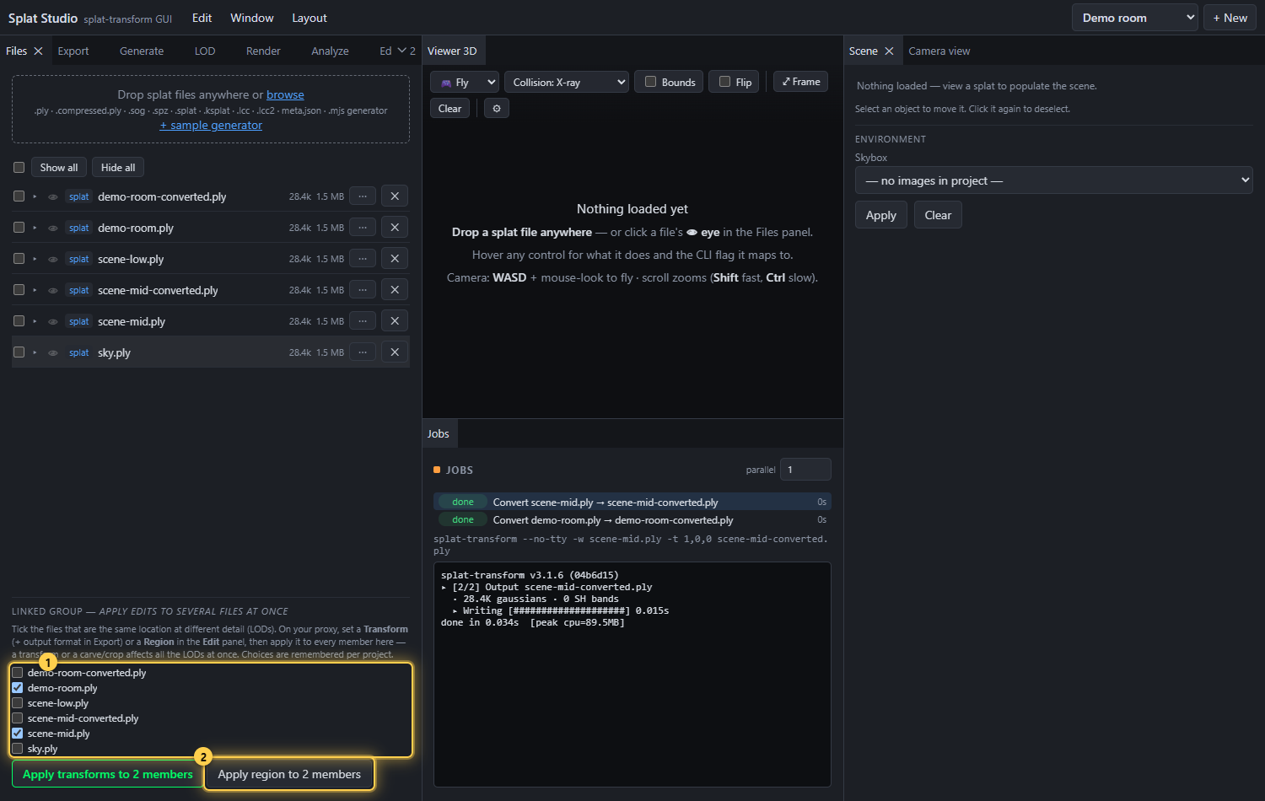Frame the view in Viewer 3D
This screenshot has height=801, width=1265.
(801, 82)
